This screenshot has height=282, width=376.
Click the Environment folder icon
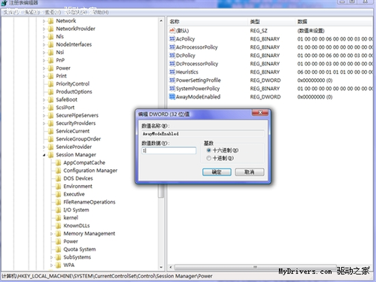pyautogui.click(x=58, y=186)
